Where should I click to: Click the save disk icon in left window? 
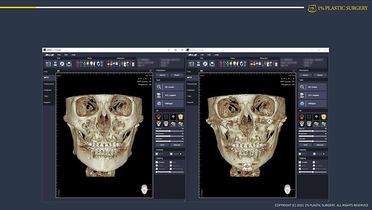[x=55, y=64]
